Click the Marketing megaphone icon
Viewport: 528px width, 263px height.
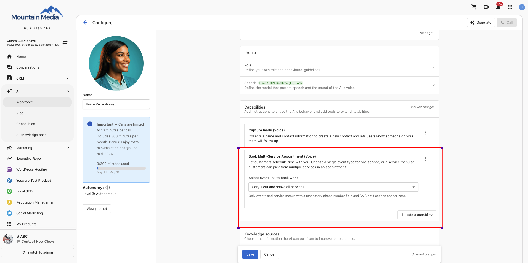pos(9,148)
